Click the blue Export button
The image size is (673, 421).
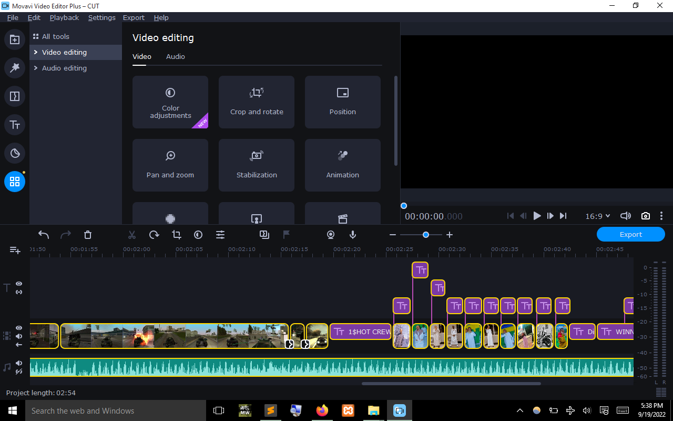click(x=630, y=234)
